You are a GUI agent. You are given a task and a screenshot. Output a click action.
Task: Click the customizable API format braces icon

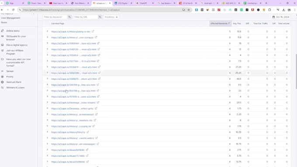click(2, 59)
